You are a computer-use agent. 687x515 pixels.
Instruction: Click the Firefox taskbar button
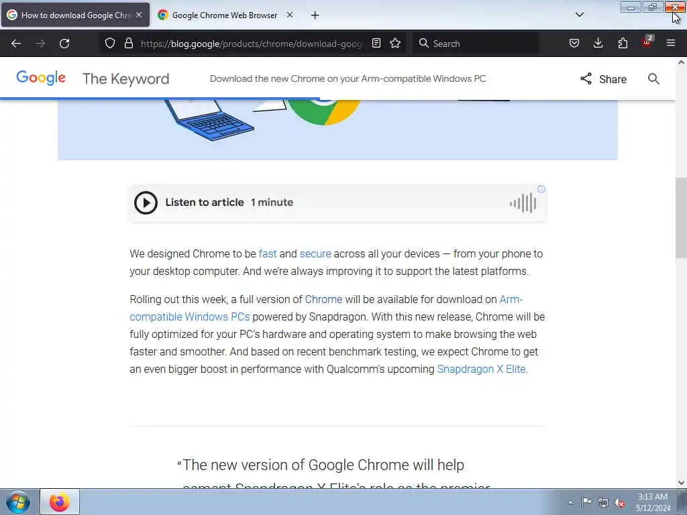pos(60,502)
